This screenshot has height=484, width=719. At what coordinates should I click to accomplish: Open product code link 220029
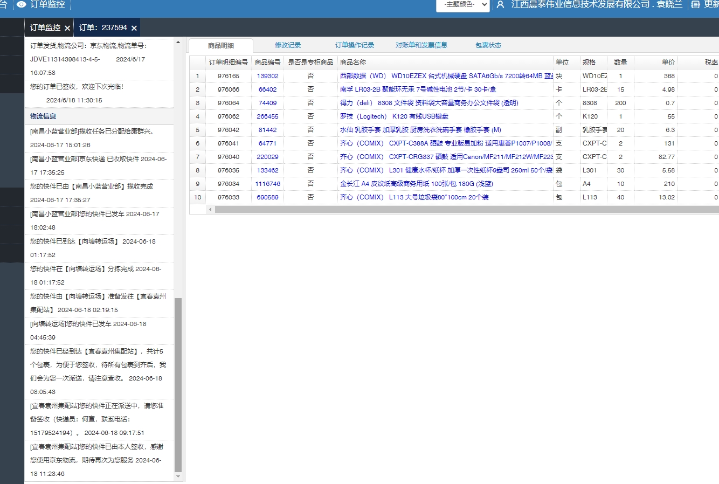(x=268, y=157)
